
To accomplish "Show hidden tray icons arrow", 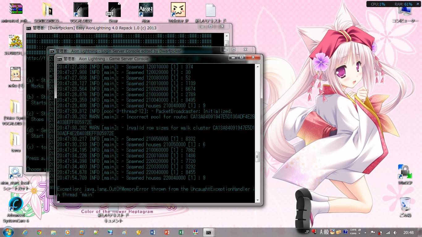I will (365, 233).
